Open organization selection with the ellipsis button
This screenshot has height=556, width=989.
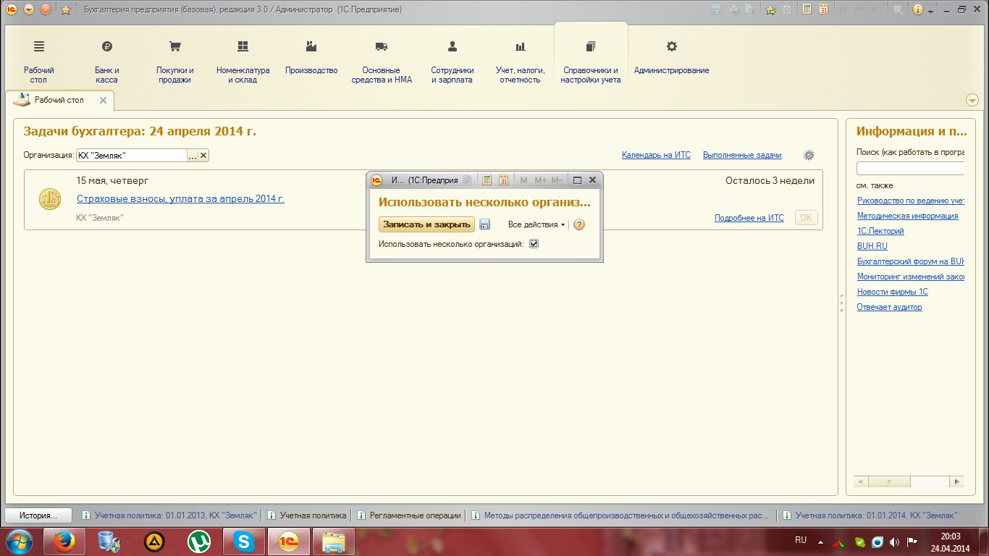point(193,155)
